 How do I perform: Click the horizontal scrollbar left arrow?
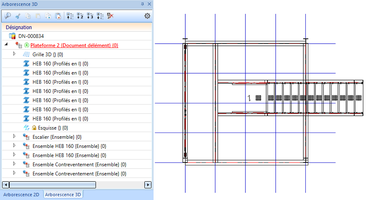tap(6, 185)
